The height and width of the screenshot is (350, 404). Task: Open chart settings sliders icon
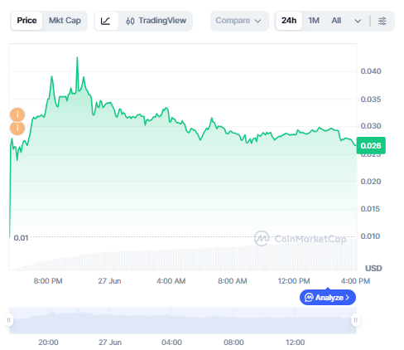[x=382, y=21]
